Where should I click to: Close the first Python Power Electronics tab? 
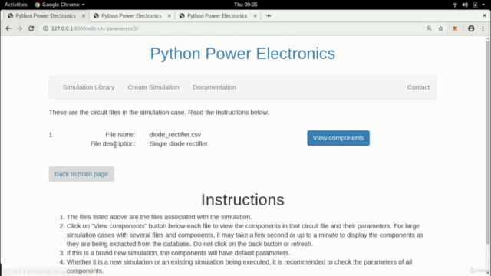(84, 15)
